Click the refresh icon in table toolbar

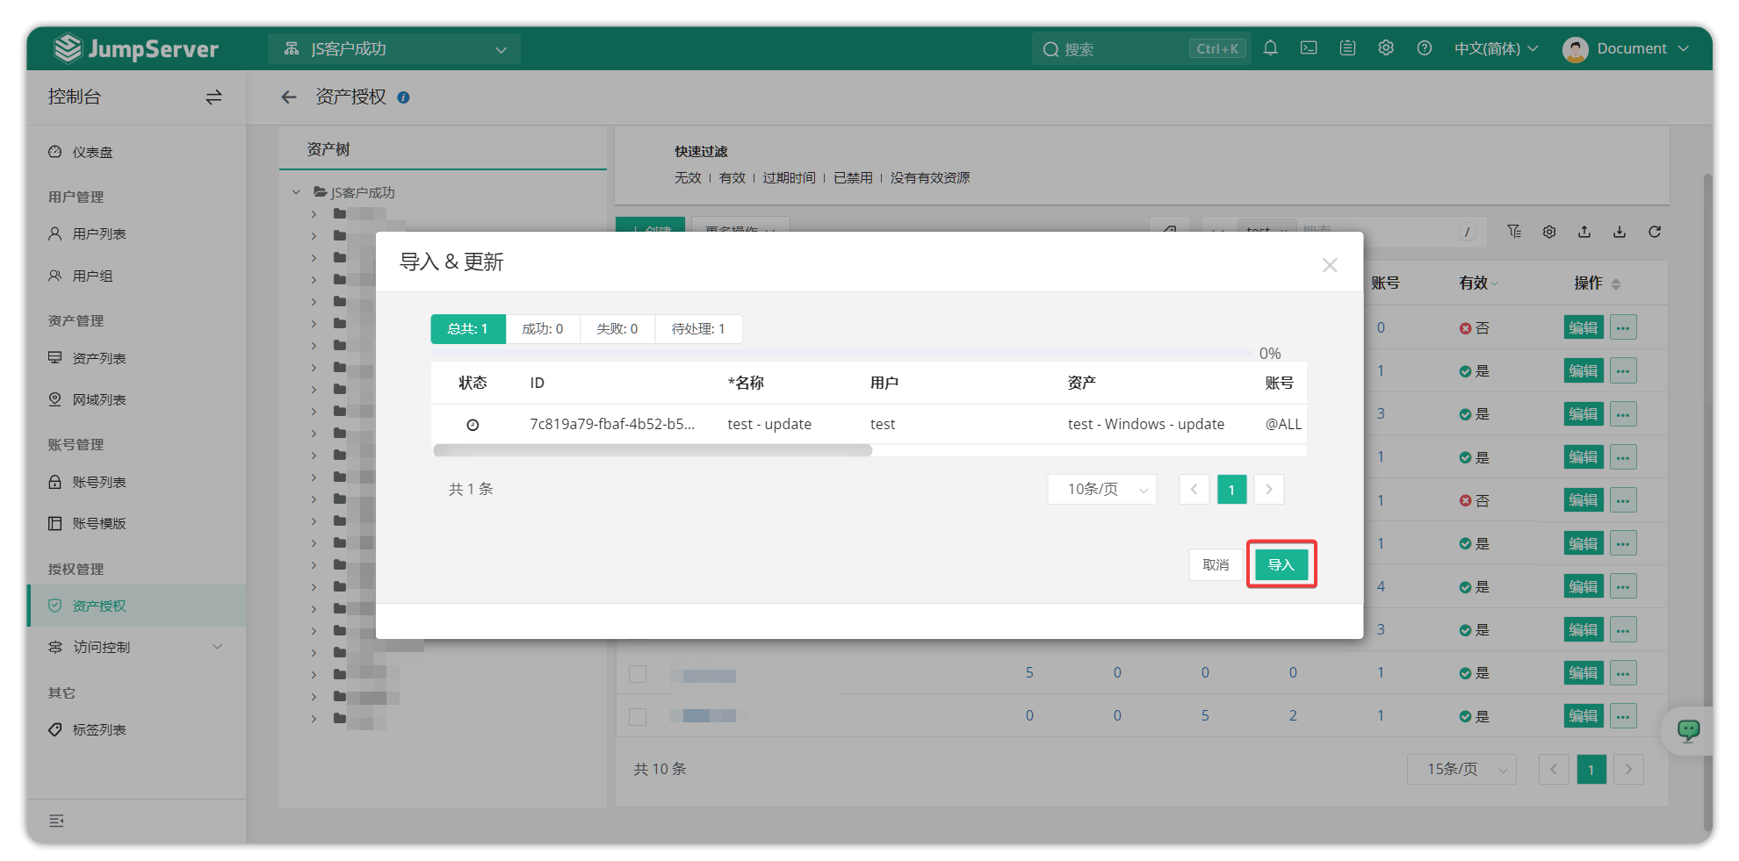(x=1655, y=232)
